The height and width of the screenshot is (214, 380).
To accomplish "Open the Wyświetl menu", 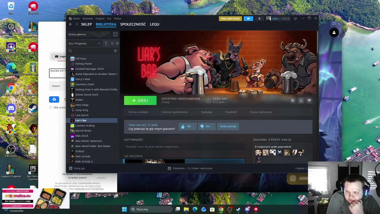I will [88, 18].
